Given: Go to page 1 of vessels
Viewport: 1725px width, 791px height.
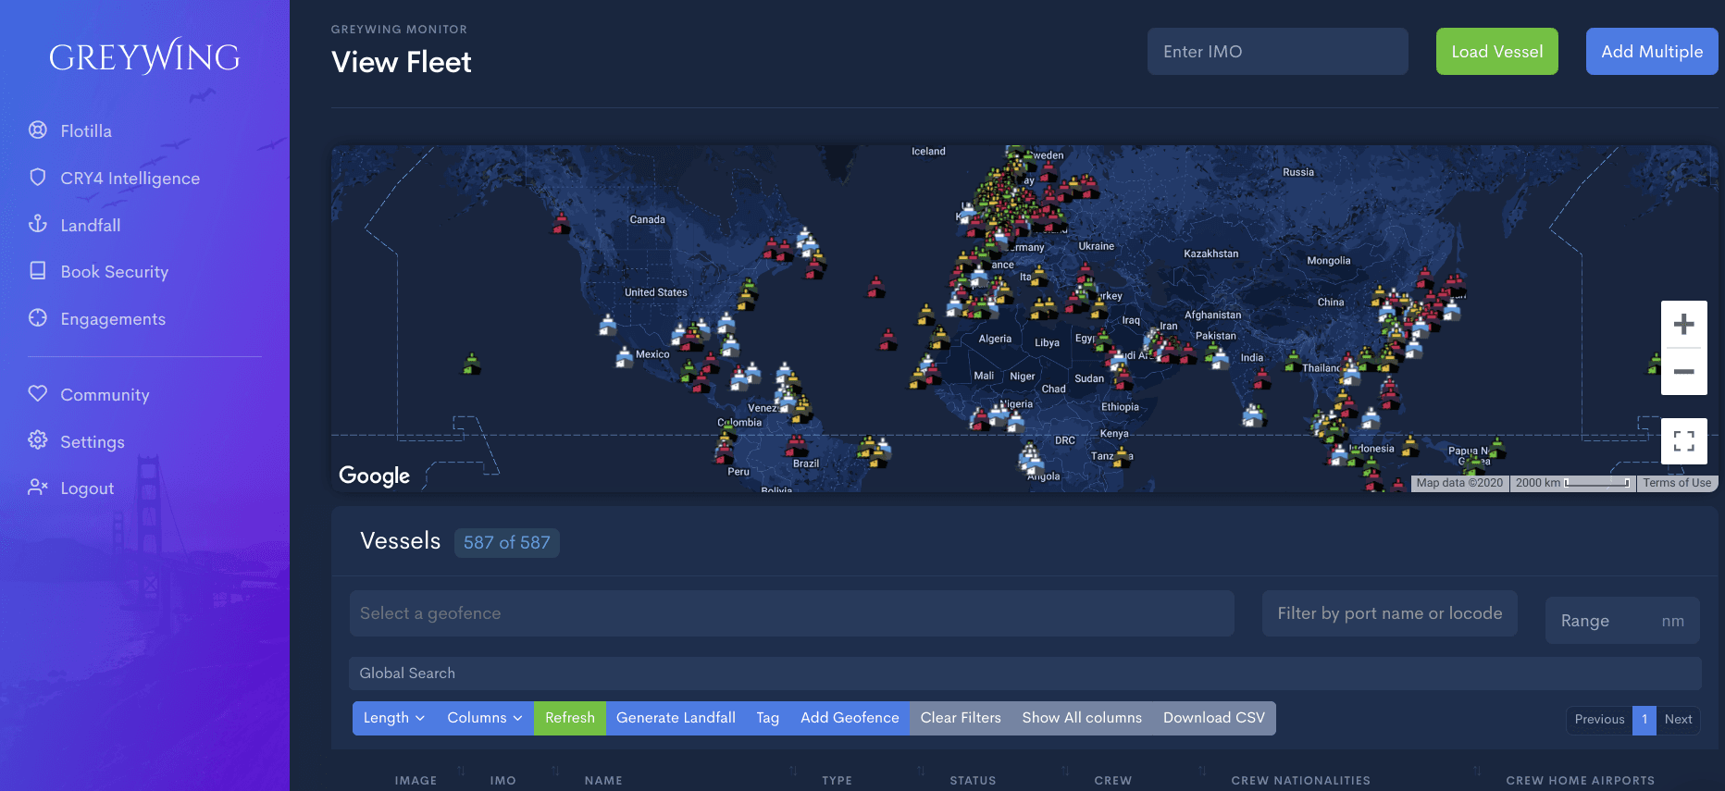Looking at the screenshot, I should [x=1644, y=720].
